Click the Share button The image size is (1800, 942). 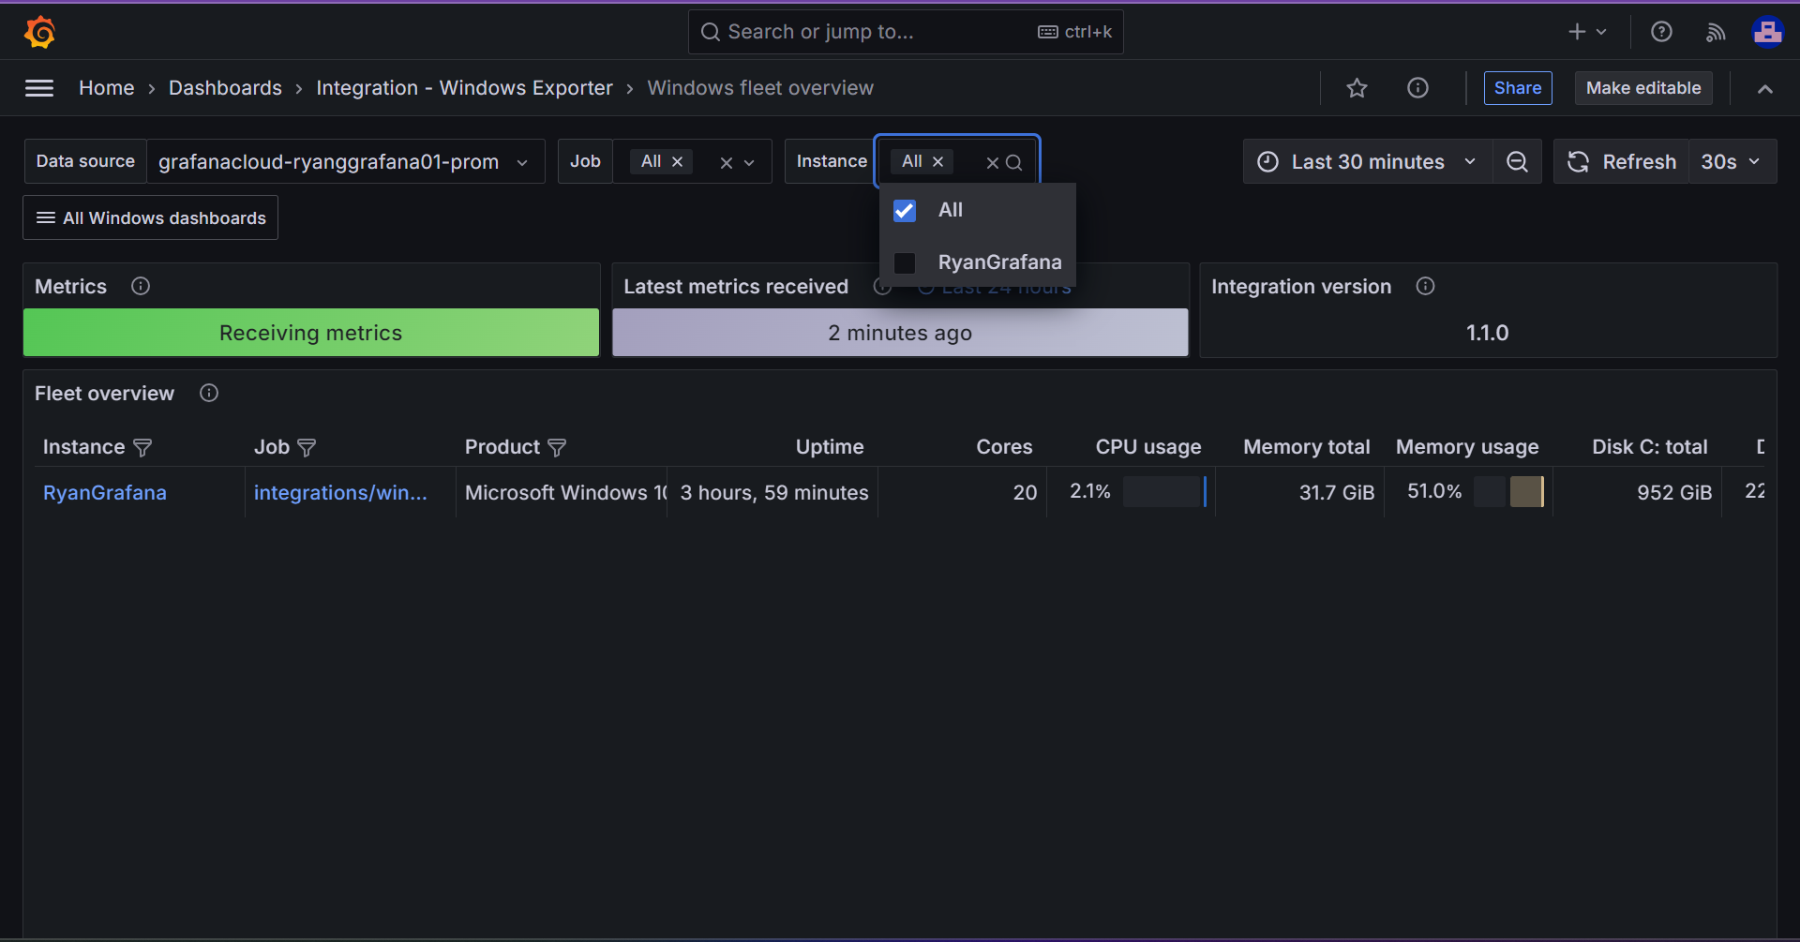tap(1518, 88)
